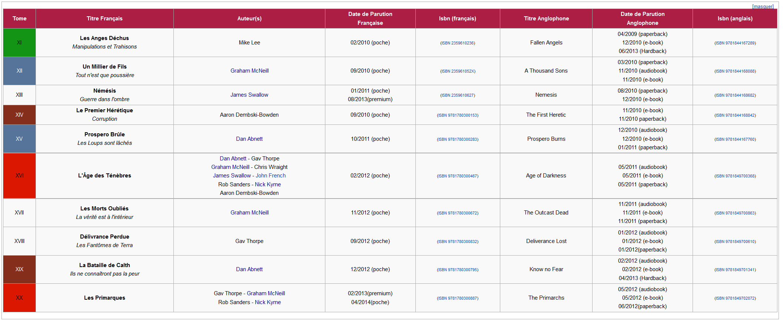Viewport: 783px width, 323px height.
Task: Click the red Tome XVI cell
Action: (19, 176)
